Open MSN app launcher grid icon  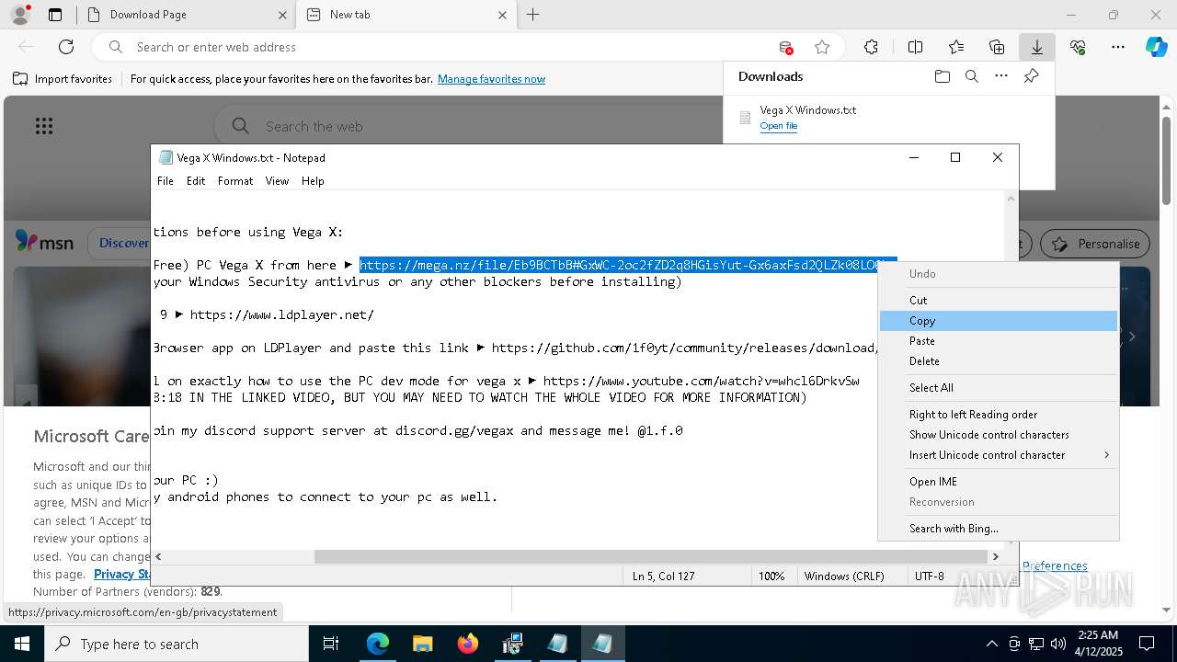pyautogui.click(x=44, y=126)
